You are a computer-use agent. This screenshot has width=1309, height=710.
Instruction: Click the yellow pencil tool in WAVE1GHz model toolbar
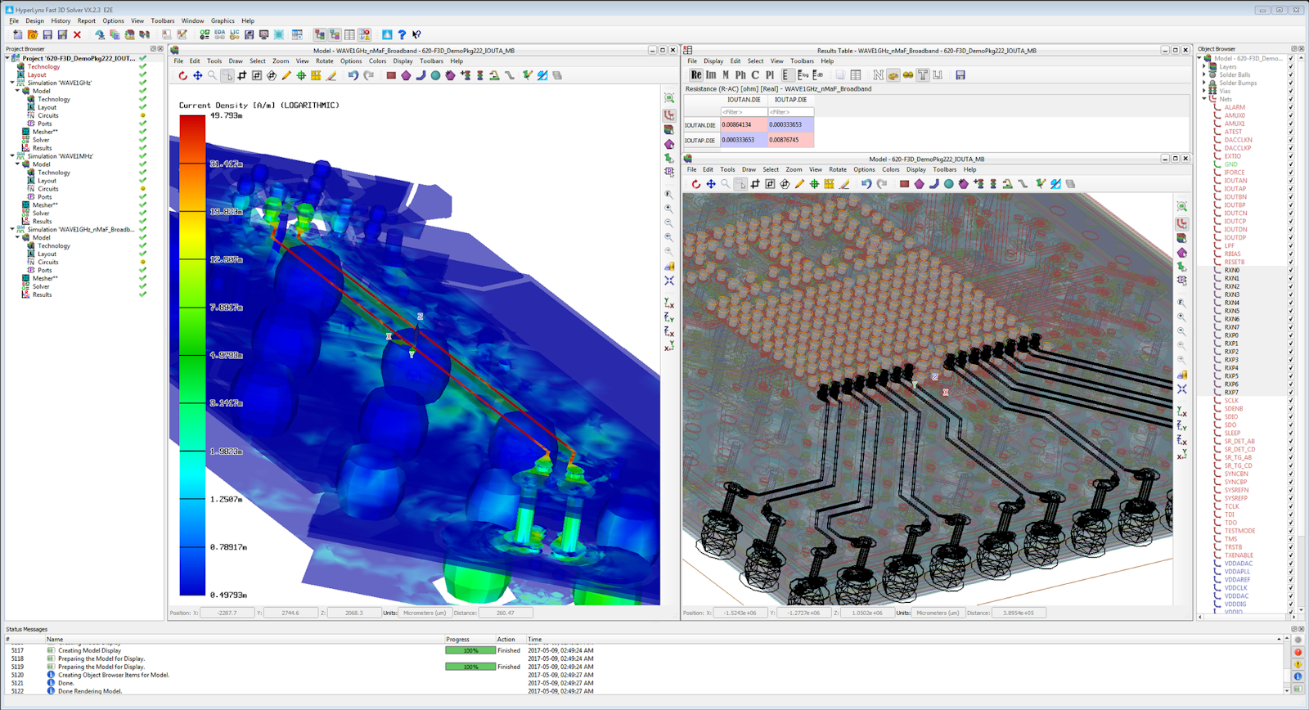pyautogui.click(x=286, y=75)
